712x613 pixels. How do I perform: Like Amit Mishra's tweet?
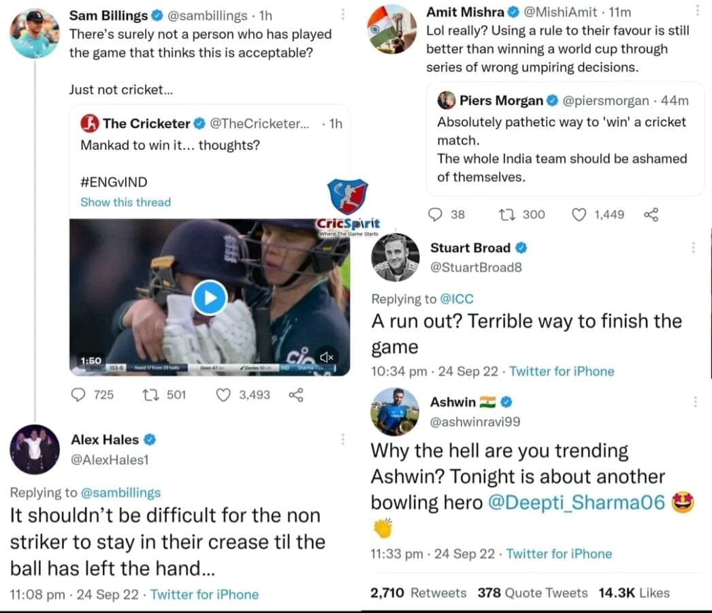point(579,215)
